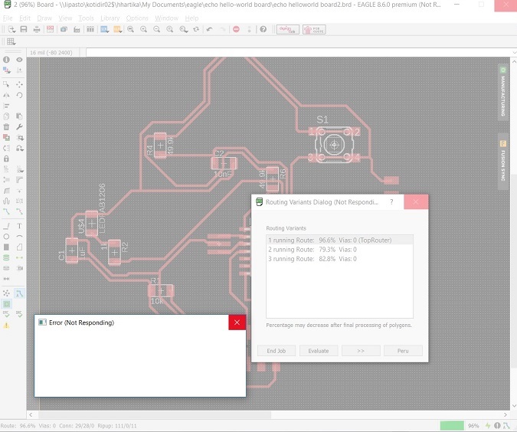
Task: Open the Edit menu
Action: pos(25,18)
